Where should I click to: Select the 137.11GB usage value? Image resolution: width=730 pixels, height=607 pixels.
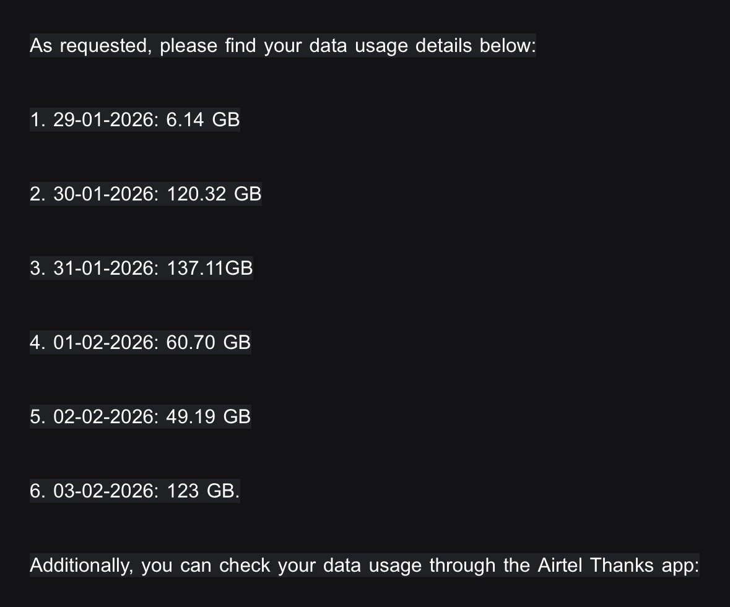tap(210, 268)
